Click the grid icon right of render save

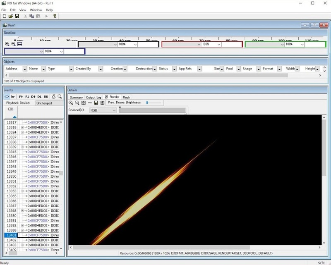pyautogui.click(x=102, y=103)
